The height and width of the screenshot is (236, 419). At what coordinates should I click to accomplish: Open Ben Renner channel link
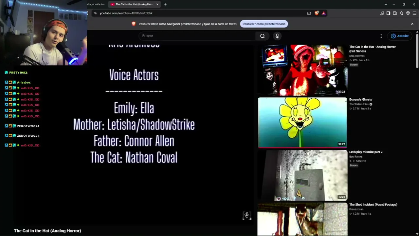[356, 157]
